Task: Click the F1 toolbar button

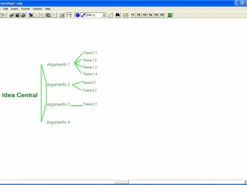Action: (x=133, y=15)
